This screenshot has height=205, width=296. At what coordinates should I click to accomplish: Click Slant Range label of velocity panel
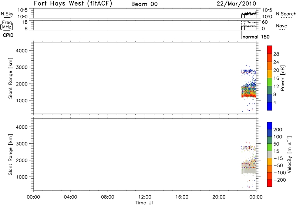[10, 154]
